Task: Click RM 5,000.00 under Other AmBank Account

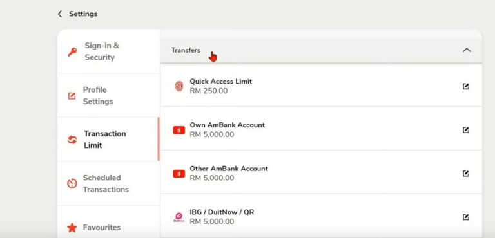Action: pos(212,178)
